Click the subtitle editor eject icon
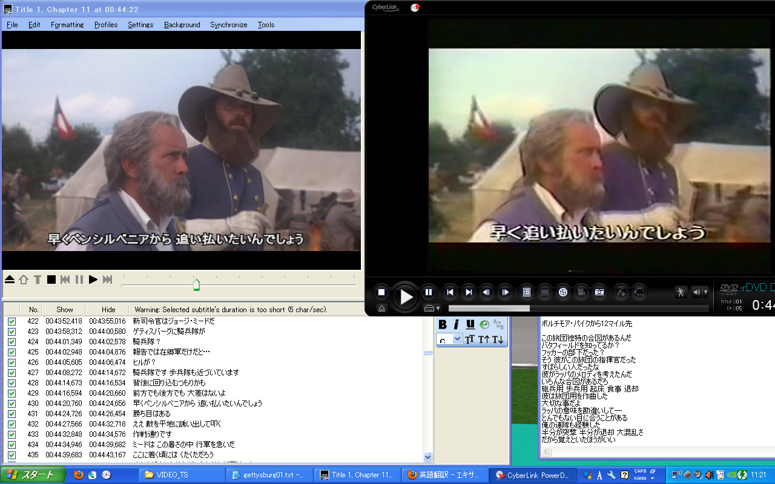The width and height of the screenshot is (775, 484). pos(10,279)
